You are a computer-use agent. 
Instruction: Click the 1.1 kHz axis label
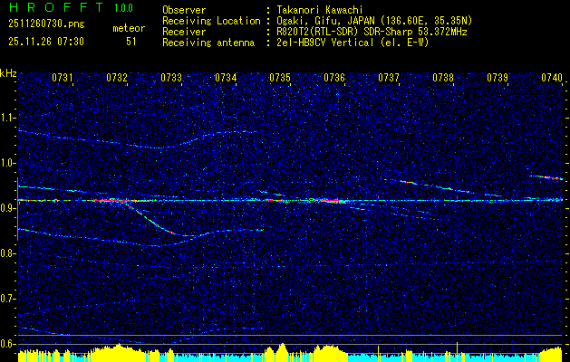tap(8, 118)
